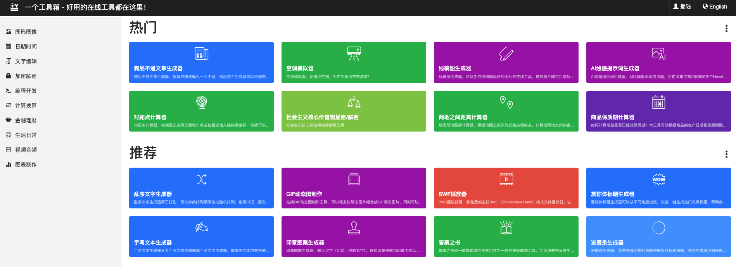Viewport: 736px width, 267px height.
Task: Click the 登陆 login button
Action: pyautogui.click(x=682, y=7)
